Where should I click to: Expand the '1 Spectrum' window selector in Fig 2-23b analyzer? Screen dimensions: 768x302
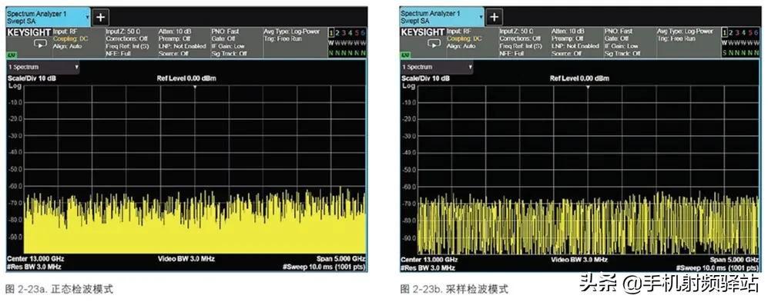pos(437,67)
